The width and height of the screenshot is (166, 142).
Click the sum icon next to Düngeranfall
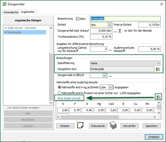[x=120, y=31]
